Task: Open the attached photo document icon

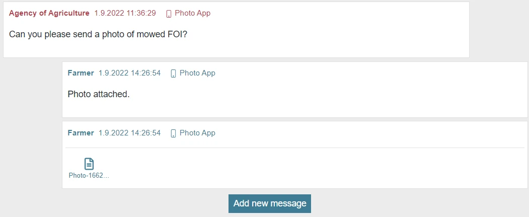Action: pos(89,163)
